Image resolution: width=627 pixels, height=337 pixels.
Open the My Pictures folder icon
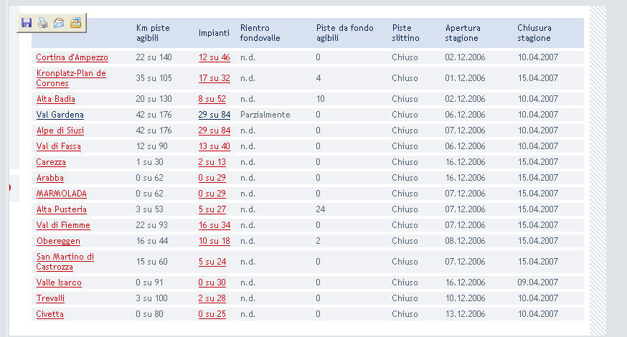[x=75, y=23]
